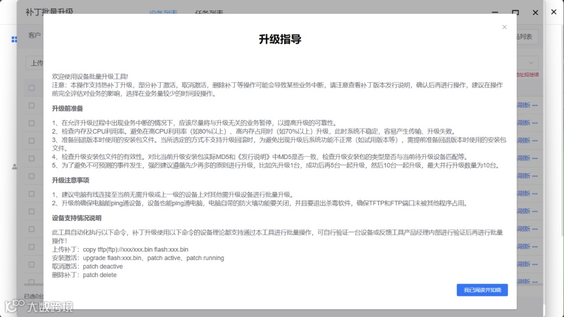564x317 pixels.
Task: Open the more-actions dots in the second row
Action: click(535, 123)
